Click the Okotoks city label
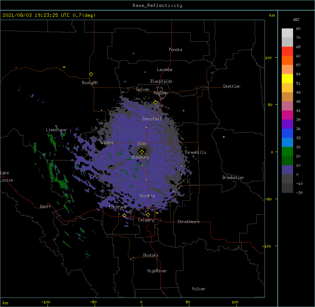 click(x=151, y=255)
